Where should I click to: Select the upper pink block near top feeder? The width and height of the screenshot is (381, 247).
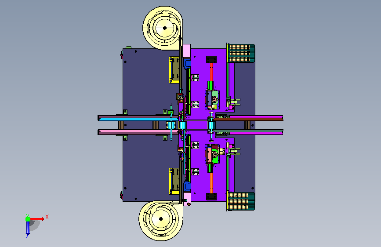[x=187, y=51]
